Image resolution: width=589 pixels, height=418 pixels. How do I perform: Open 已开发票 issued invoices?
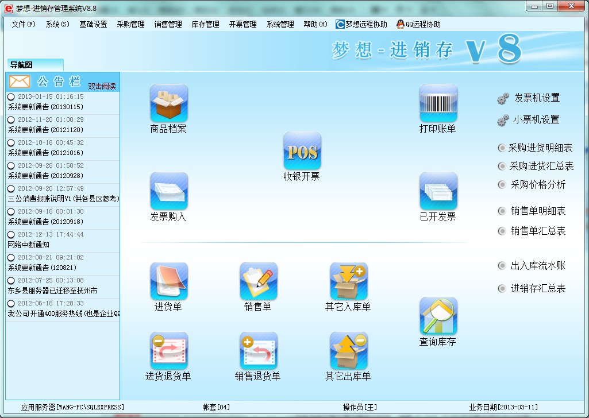pyautogui.click(x=438, y=198)
